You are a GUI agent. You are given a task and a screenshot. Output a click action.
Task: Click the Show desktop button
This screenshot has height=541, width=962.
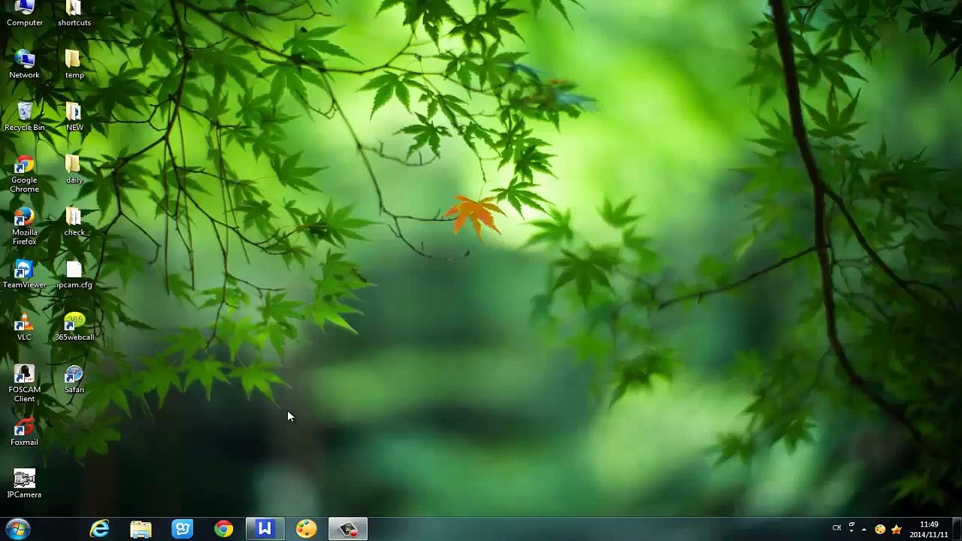957,529
